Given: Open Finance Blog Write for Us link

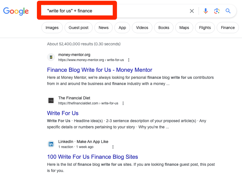Looking at the screenshot, I should click(99, 70).
